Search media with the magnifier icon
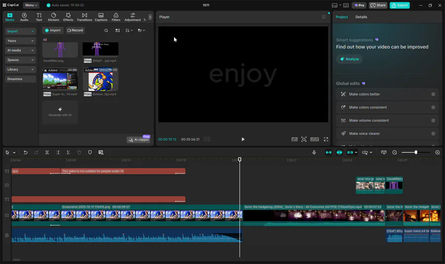The width and height of the screenshot is (445, 264). 106,30
